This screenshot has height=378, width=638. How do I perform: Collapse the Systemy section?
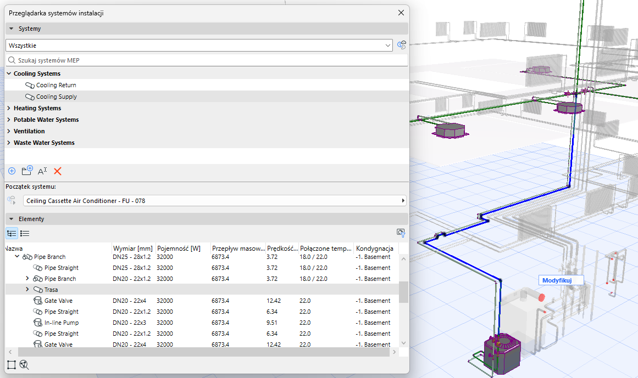click(12, 29)
